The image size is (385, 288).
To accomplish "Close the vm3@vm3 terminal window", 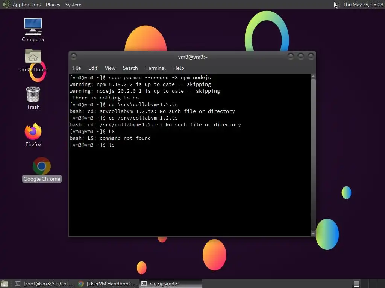I will pos(311,56).
